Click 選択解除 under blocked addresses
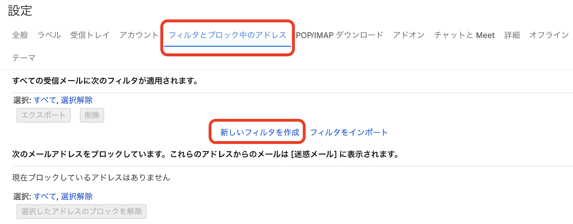The height and width of the screenshot is (224, 573). click(77, 196)
